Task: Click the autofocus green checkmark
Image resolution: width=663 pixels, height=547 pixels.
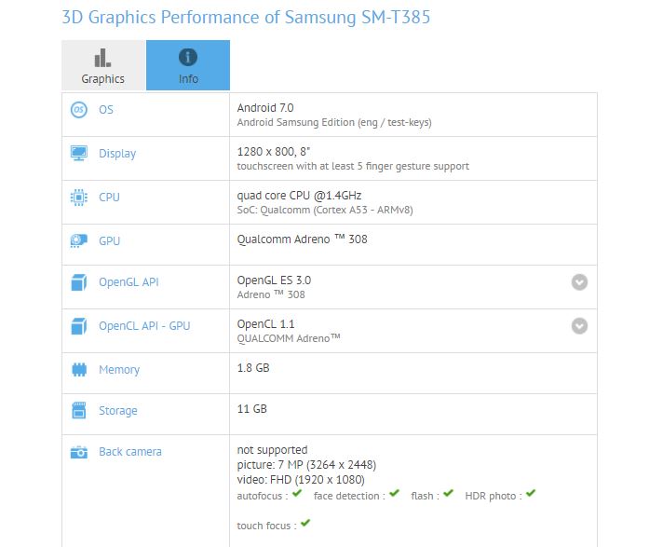Action: [x=297, y=493]
